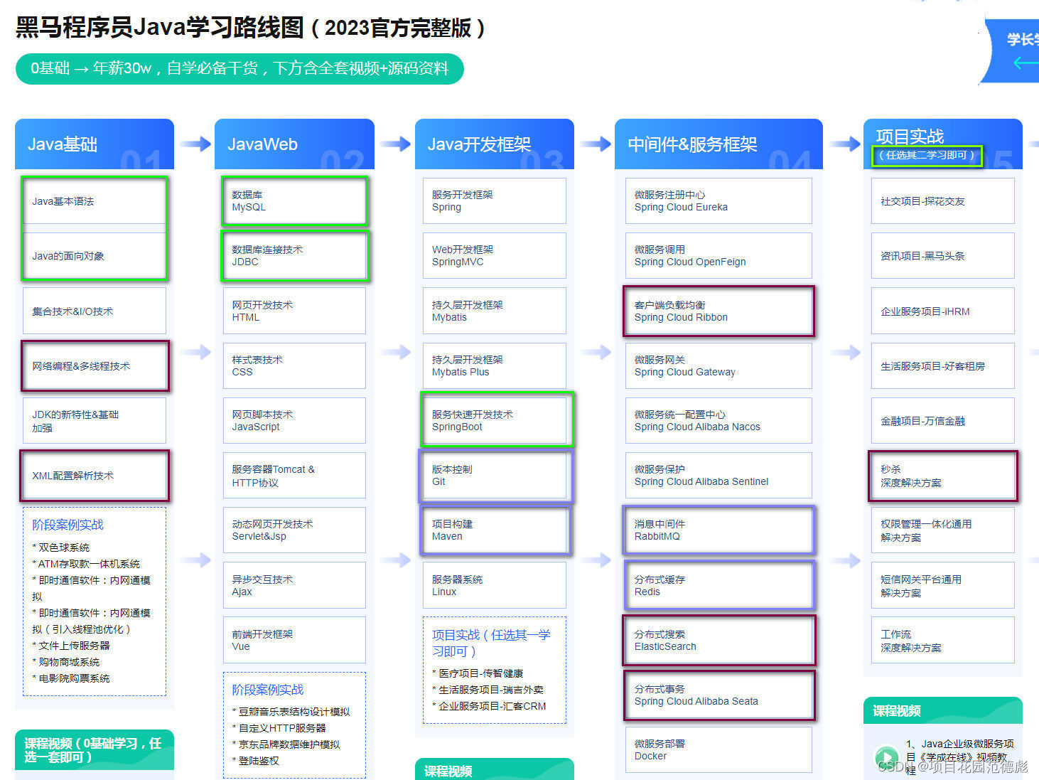Select the Web开发框架 SpringMVC card
Screen dimensions: 1039x780
point(495,256)
